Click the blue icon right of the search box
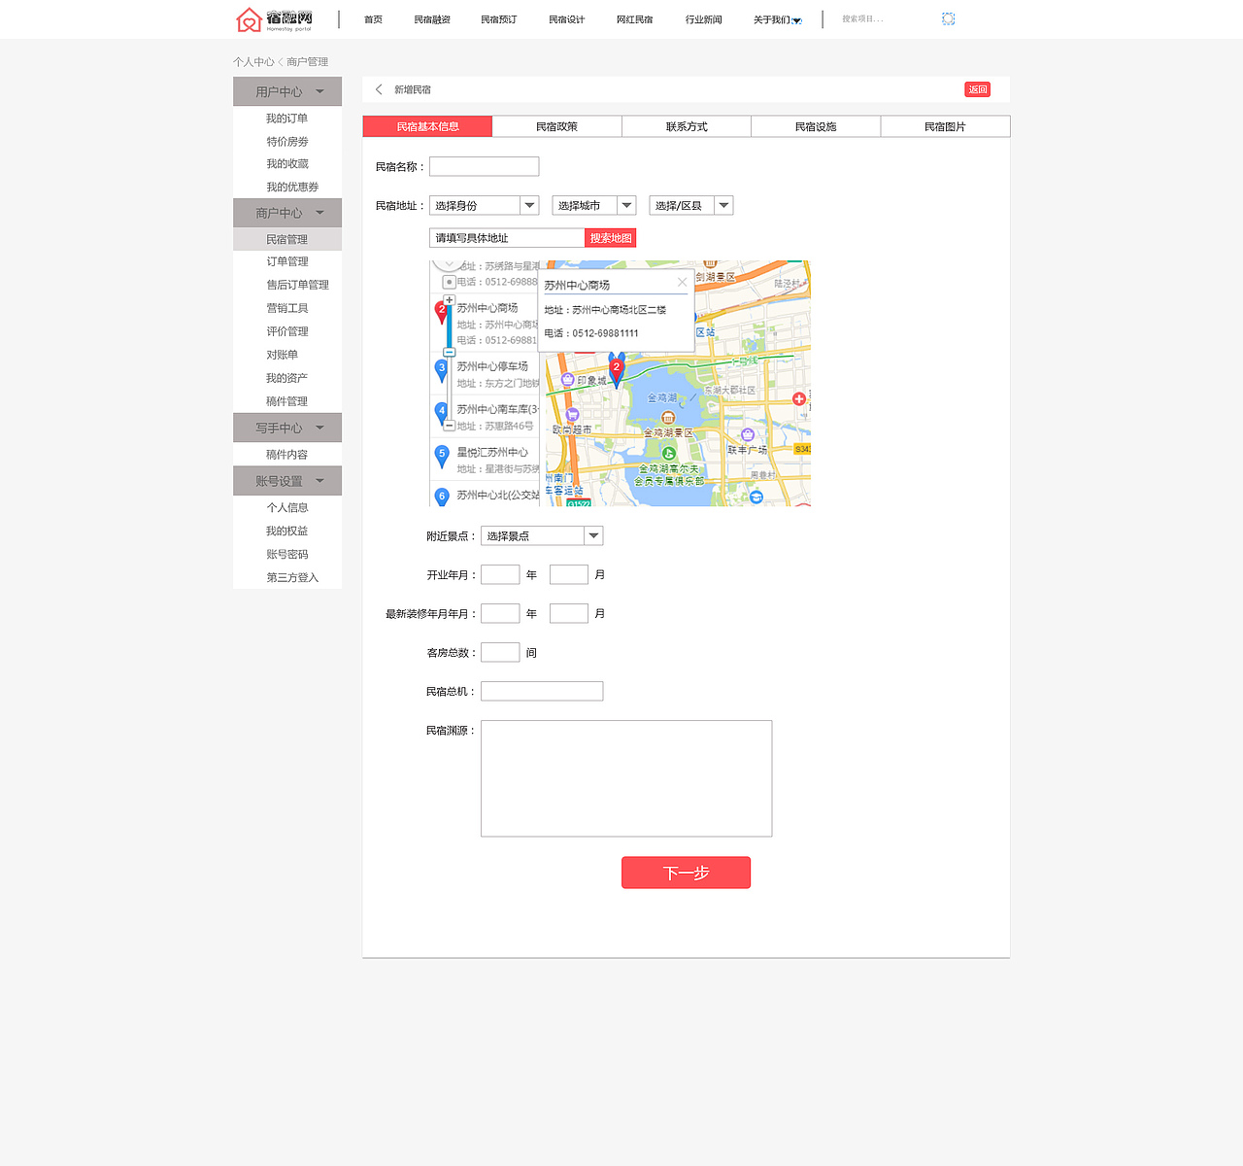The width and height of the screenshot is (1243, 1166). (x=948, y=18)
